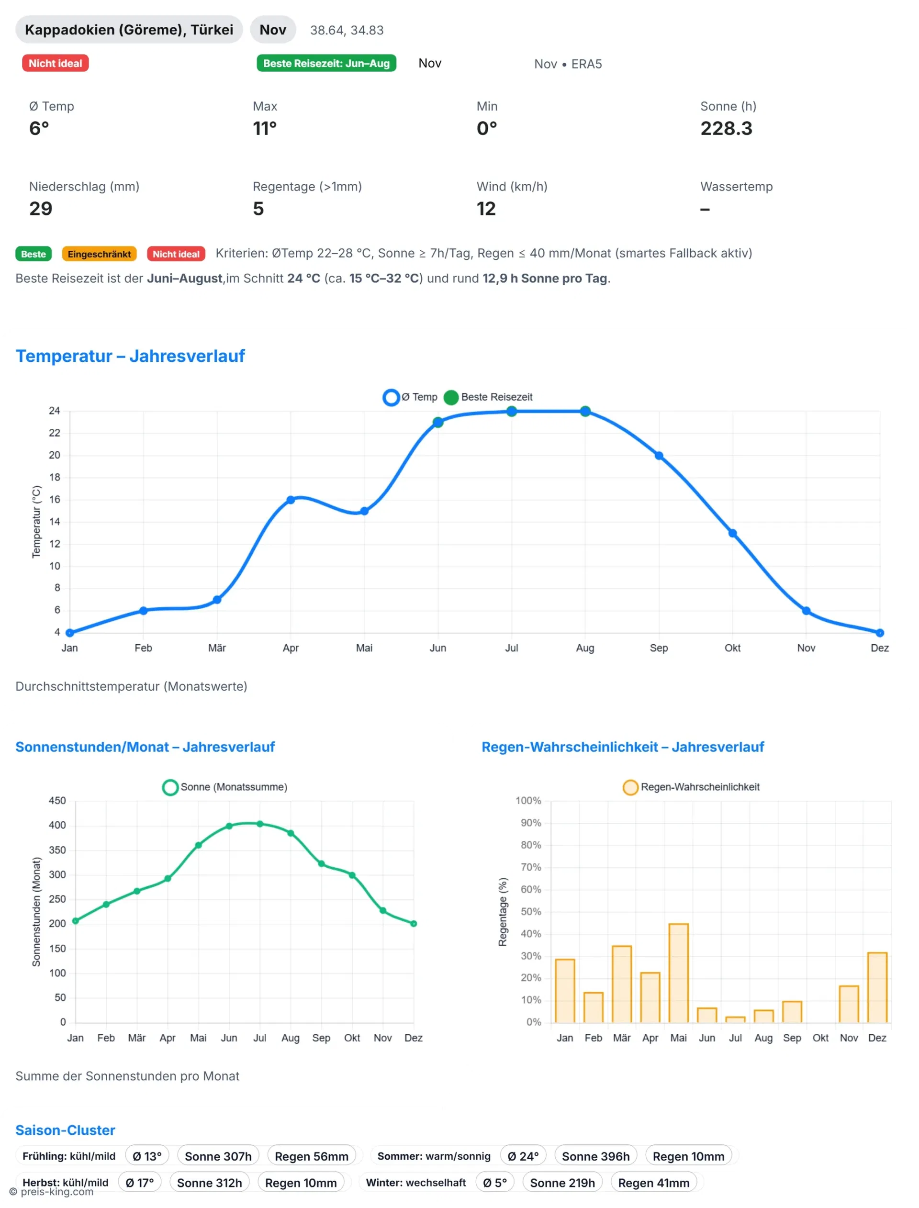Click the green Beste Reisezeit: Jun–Aug badge
Screen dimensions: 919x1208
[326, 64]
